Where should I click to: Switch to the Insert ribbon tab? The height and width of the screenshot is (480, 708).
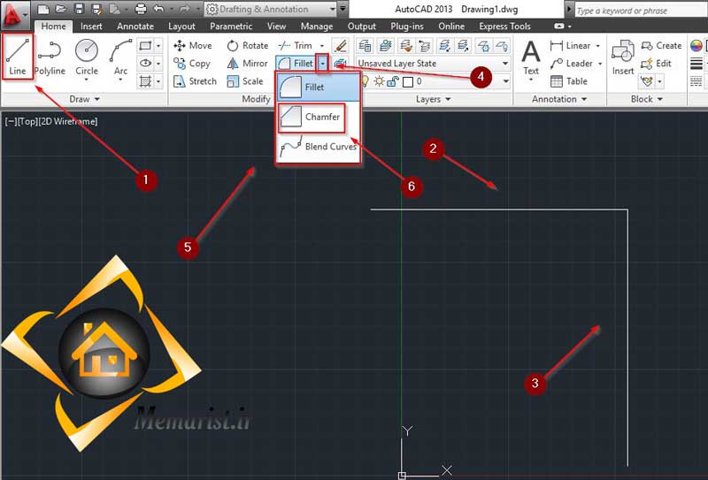point(91,27)
